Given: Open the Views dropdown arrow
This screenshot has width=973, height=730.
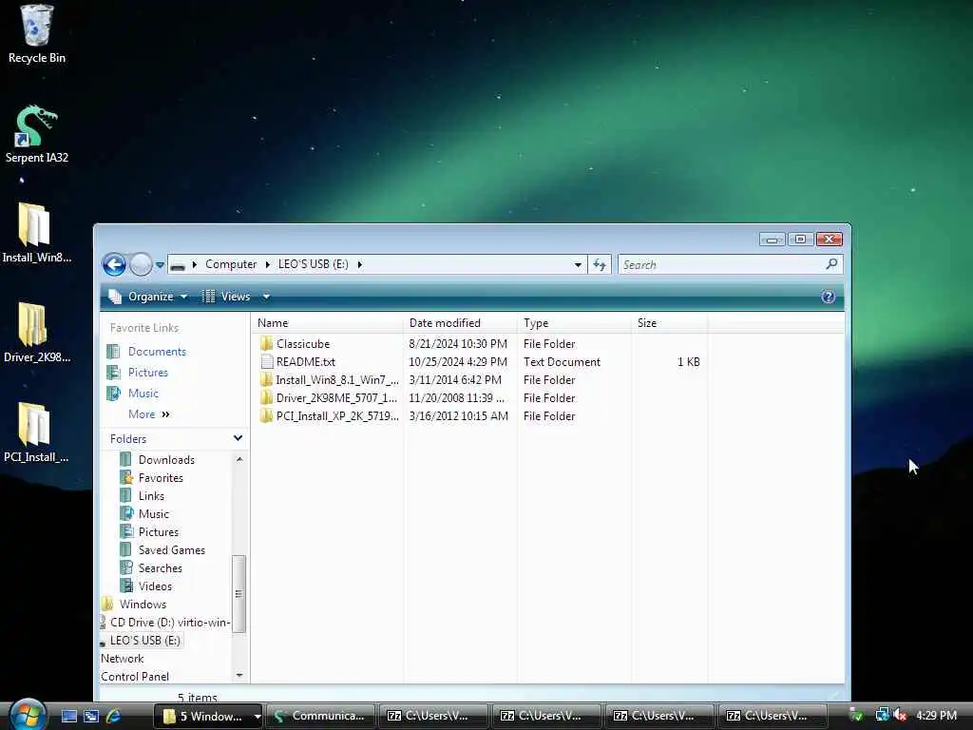Looking at the screenshot, I should point(266,297).
